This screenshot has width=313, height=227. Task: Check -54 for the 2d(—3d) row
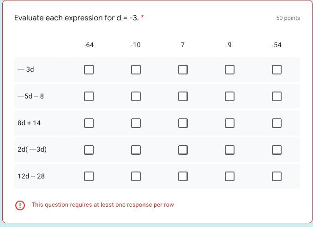(x=277, y=150)
